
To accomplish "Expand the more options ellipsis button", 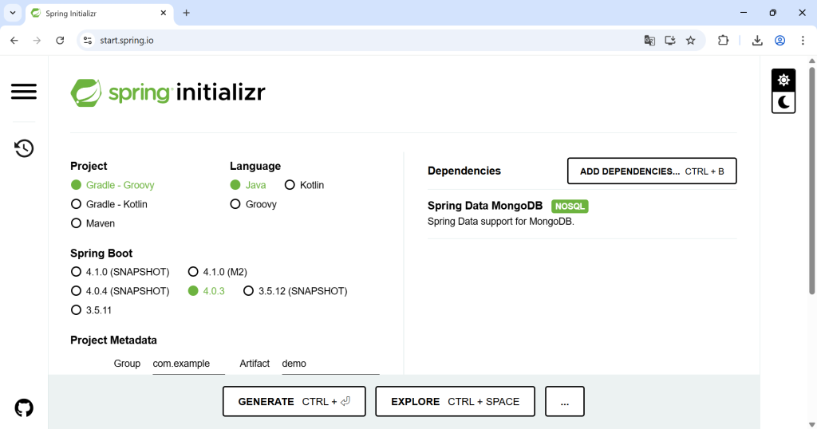I will (564, 402).
